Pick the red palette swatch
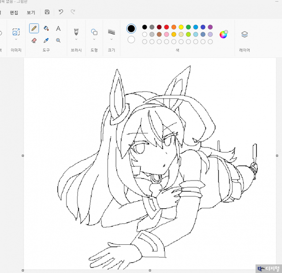Screen dimensions: 282x273 167,27
